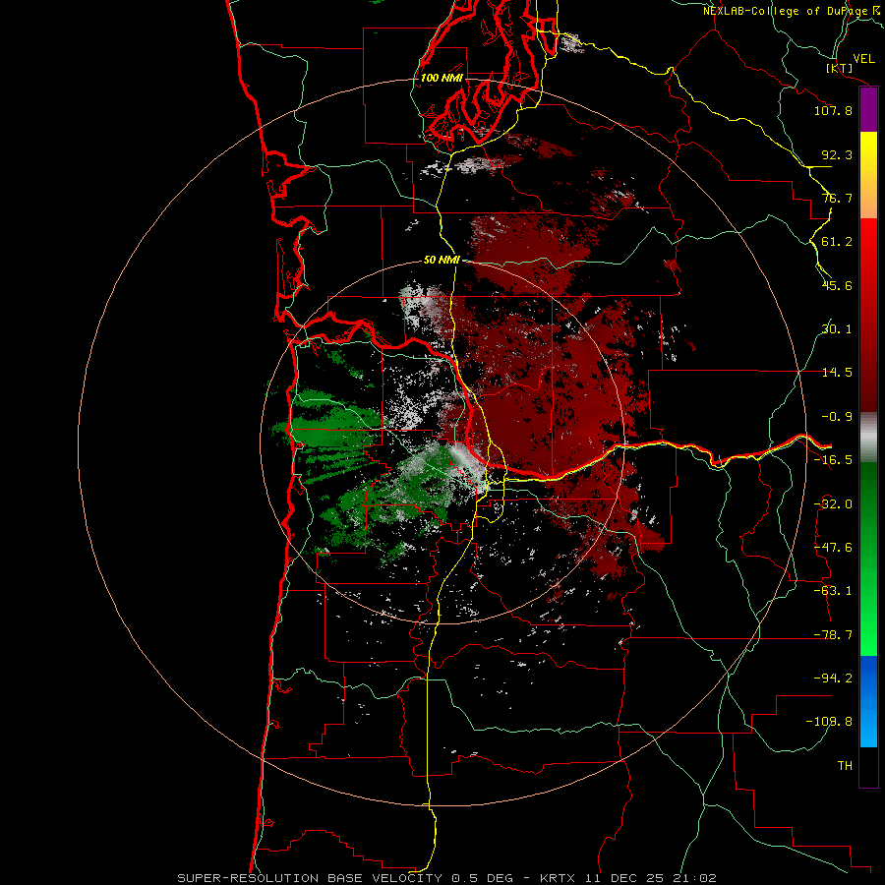The height and width of the screenshot is (885, 885).
Task: Click the -16.5 legend value
Action: 833,460
